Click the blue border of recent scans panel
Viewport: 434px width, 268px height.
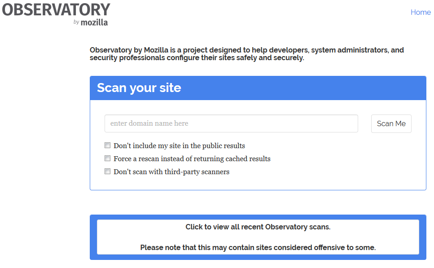pos(93,237)
